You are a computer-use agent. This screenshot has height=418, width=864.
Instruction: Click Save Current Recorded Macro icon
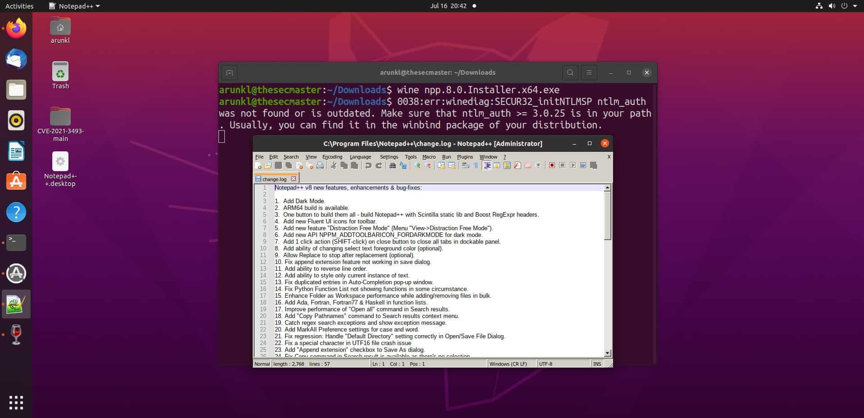point(594,166)
